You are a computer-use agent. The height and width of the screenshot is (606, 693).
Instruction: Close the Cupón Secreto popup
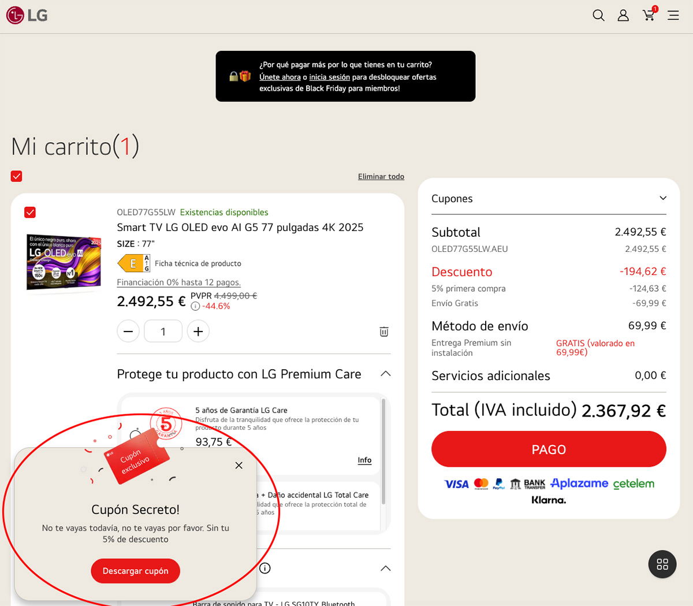(x=239, y=466)
